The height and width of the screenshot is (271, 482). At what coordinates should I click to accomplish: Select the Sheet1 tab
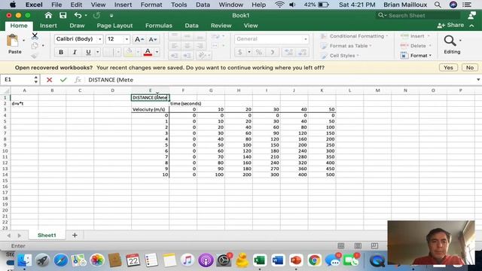coord(47,235)
